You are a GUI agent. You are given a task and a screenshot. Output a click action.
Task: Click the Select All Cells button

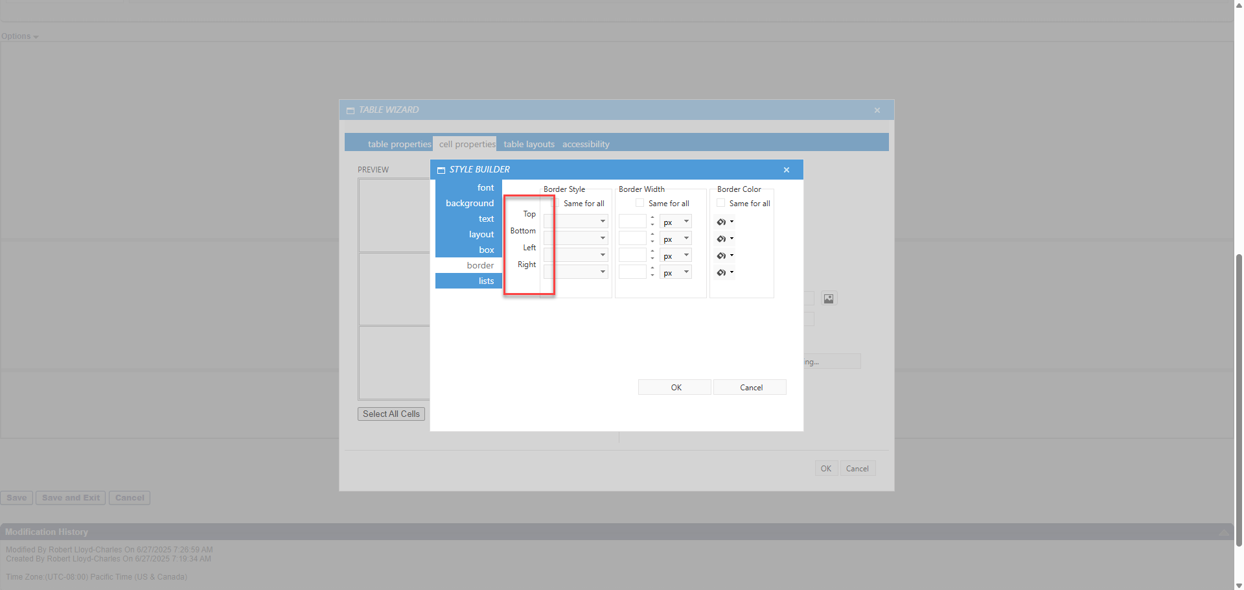(x=391, y=414)
